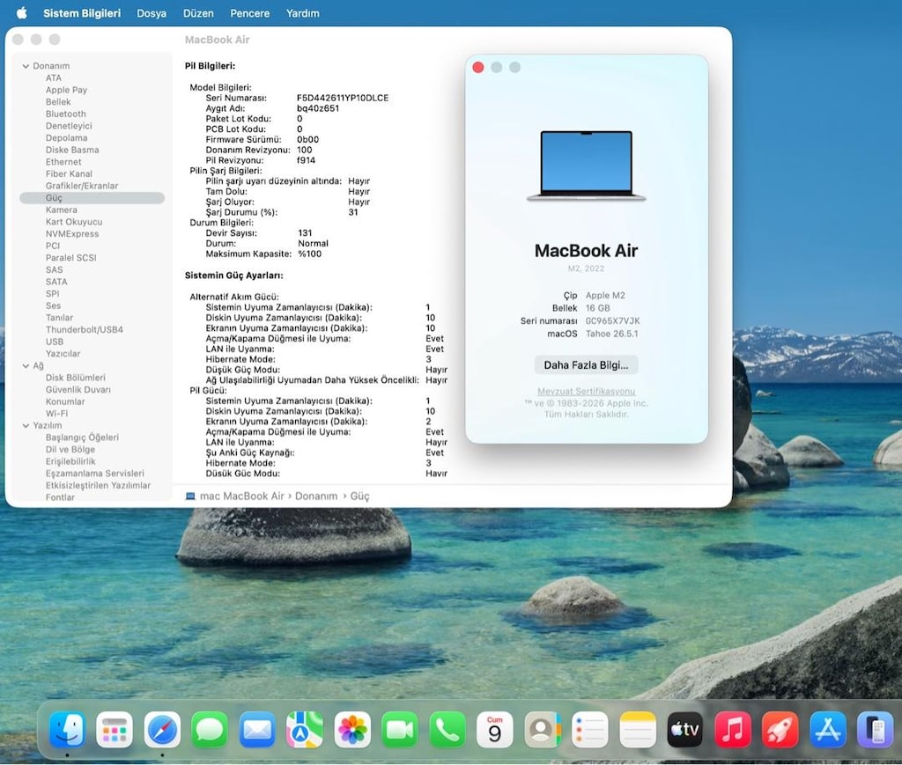Click laptop icon in the path bar

pyautogui.click(x=190, y=496)
